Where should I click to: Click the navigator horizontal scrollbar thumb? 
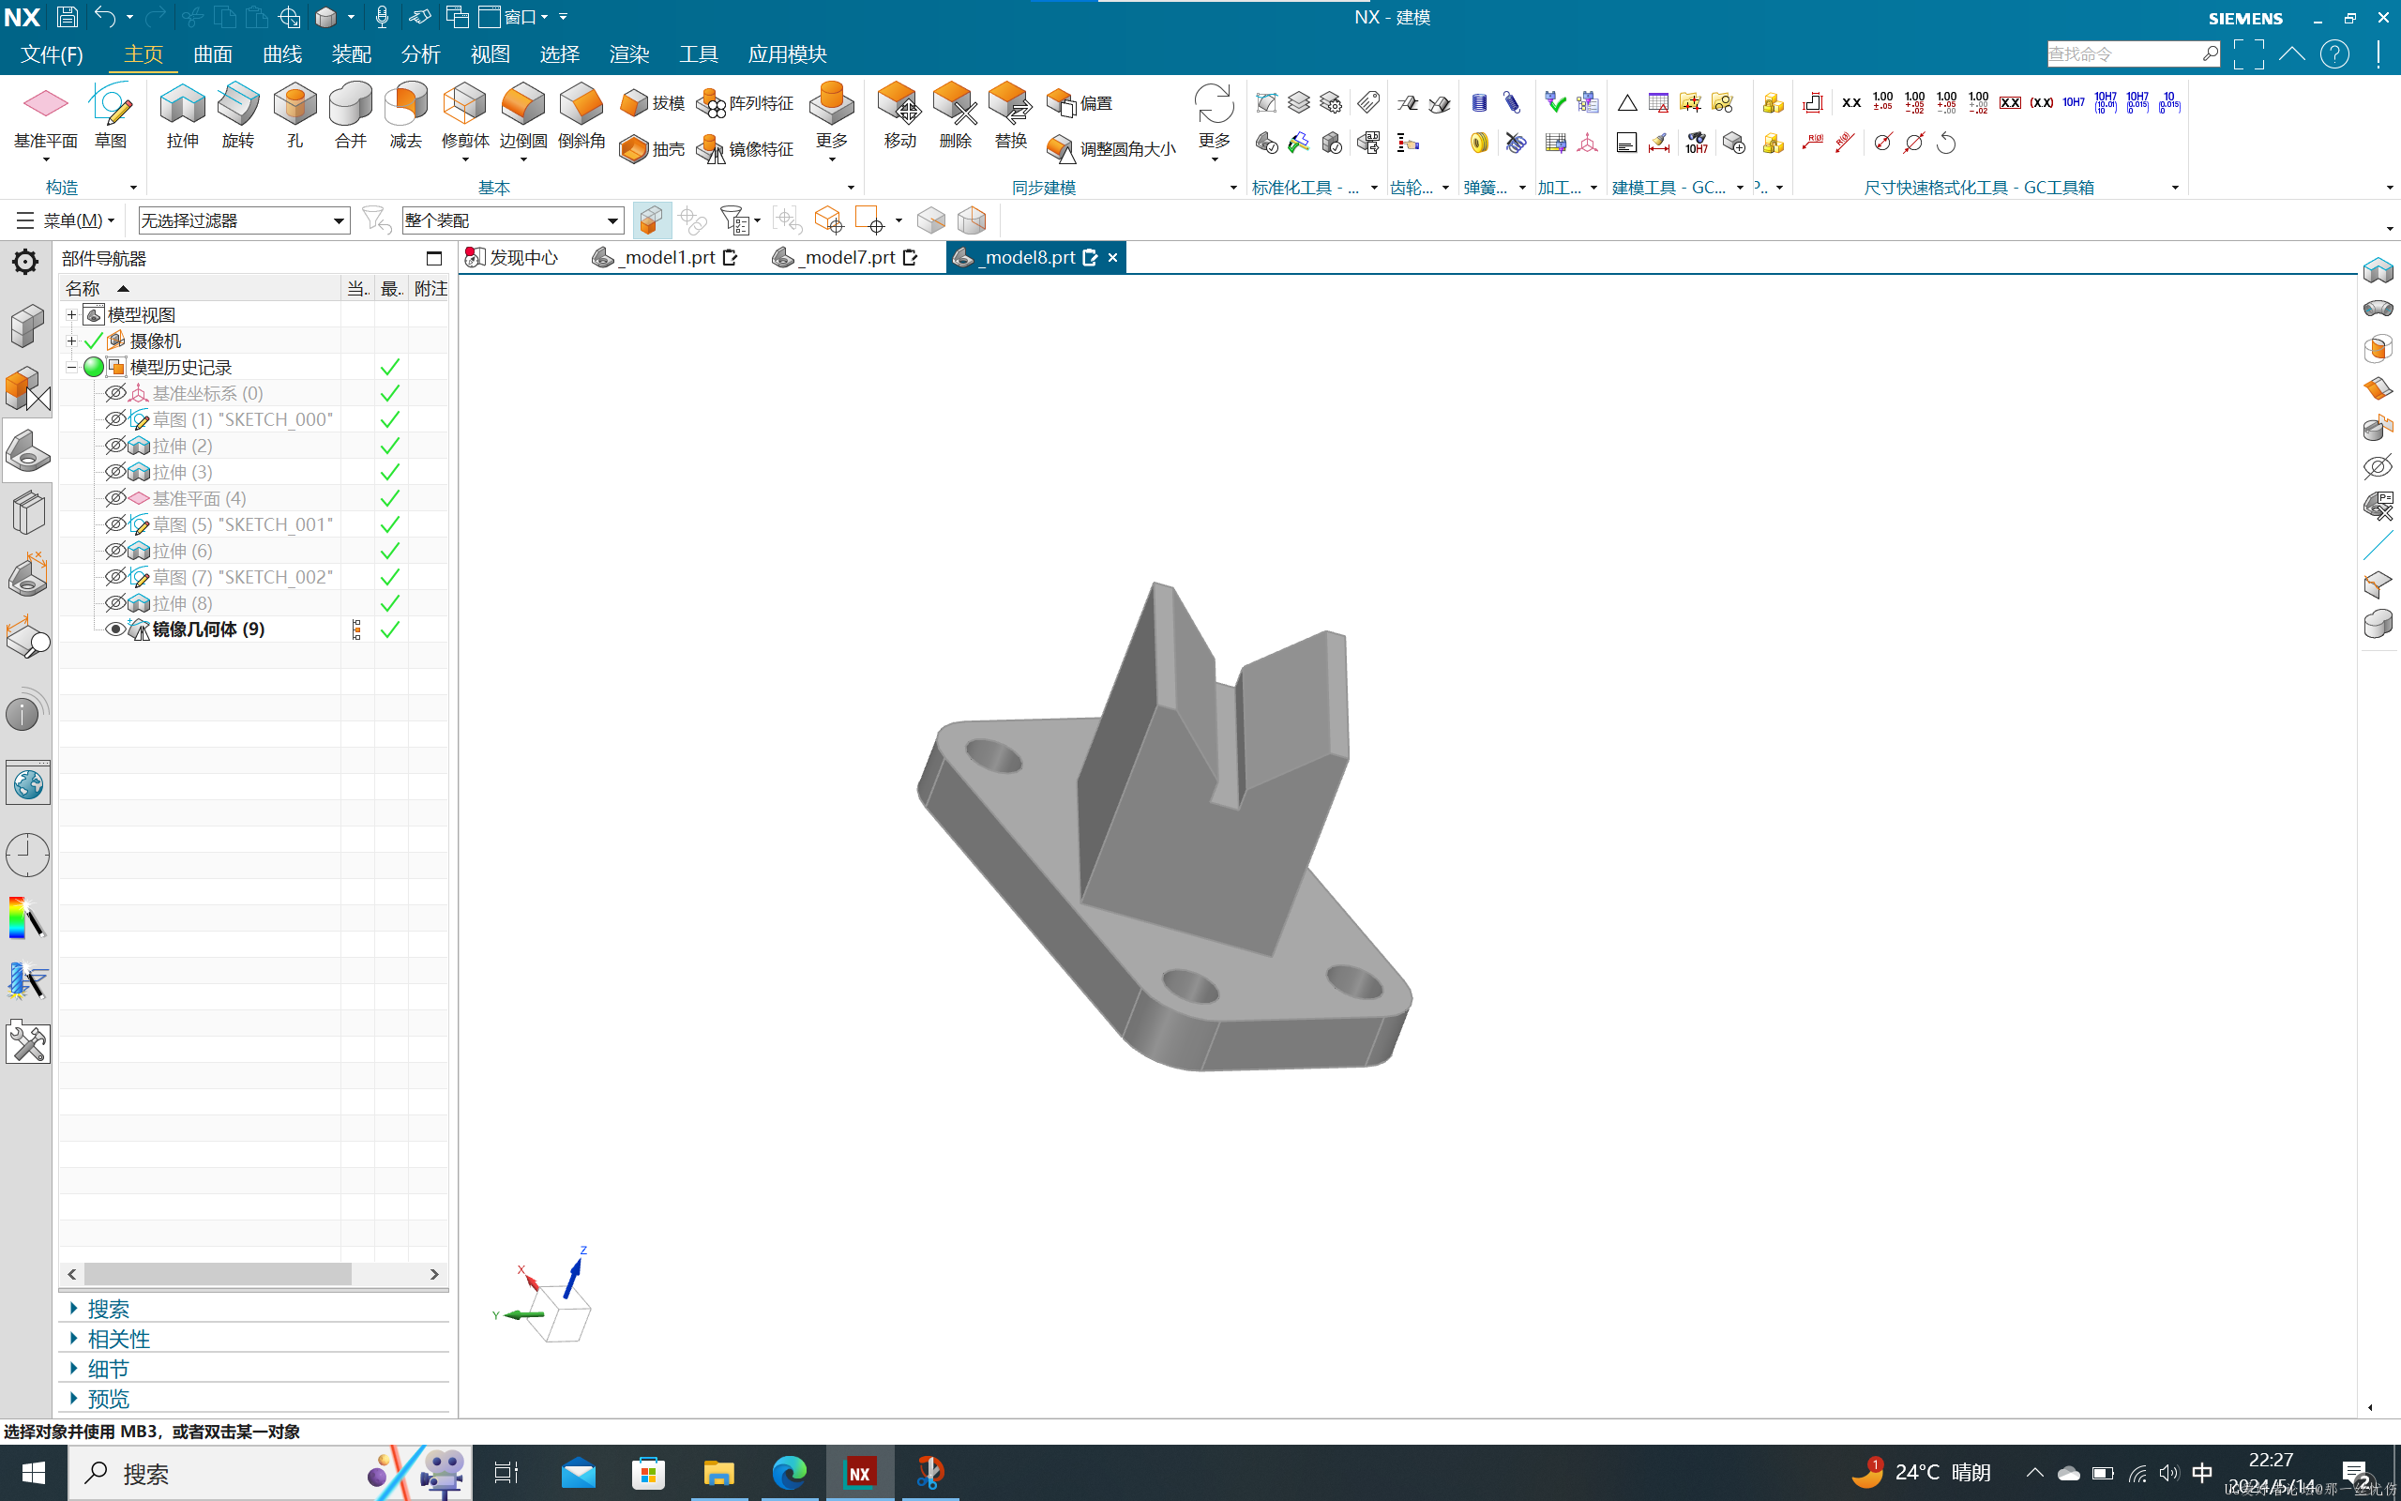tap(218, 1274)
